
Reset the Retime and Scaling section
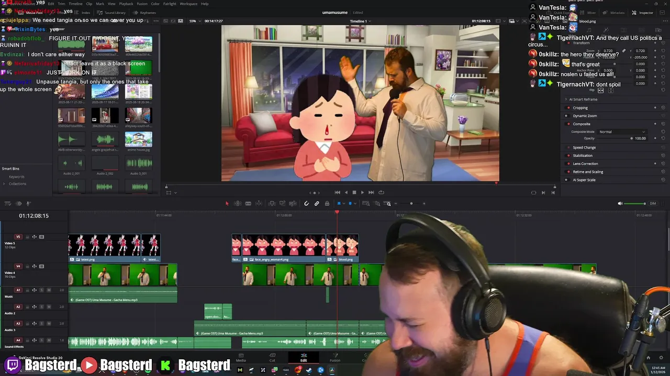663,172
